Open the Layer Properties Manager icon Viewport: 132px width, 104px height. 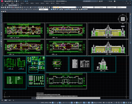click(52, 7)
